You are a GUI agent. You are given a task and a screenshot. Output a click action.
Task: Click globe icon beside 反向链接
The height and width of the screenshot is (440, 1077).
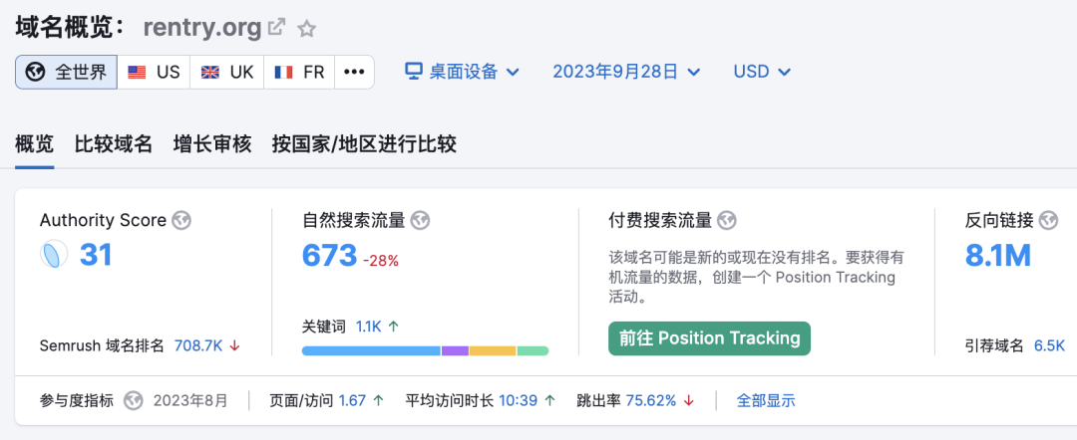click(1049, 221)
